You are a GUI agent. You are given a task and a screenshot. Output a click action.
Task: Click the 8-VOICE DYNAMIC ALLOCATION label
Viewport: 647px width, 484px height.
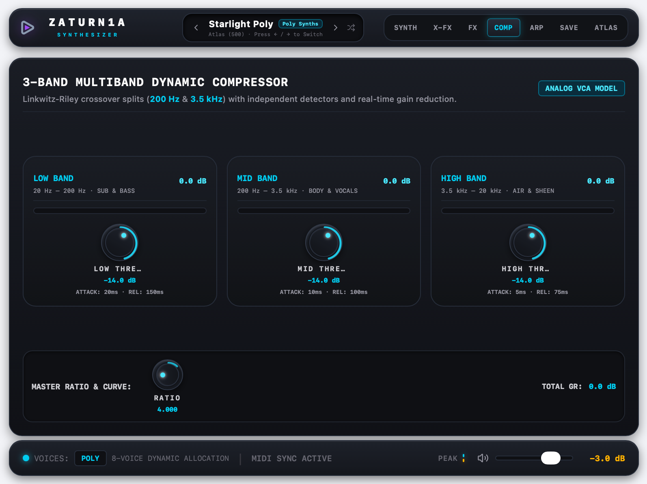pyautogui.click(x=170, y=458)
